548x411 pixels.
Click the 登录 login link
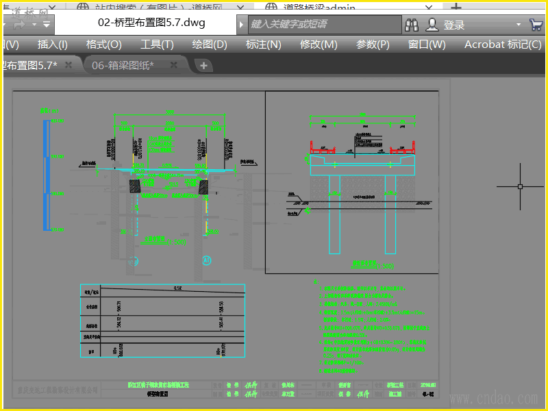[x=454, y=25]
